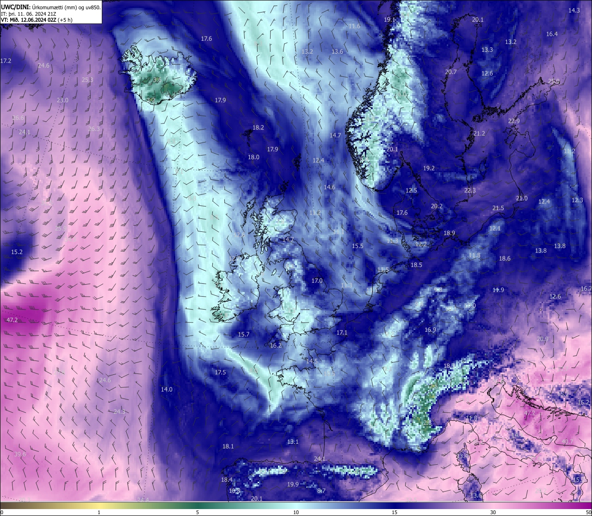This screenshot has height=516, width=592.
Task: Click the map value '20.2'
Action: pos(437,206)
